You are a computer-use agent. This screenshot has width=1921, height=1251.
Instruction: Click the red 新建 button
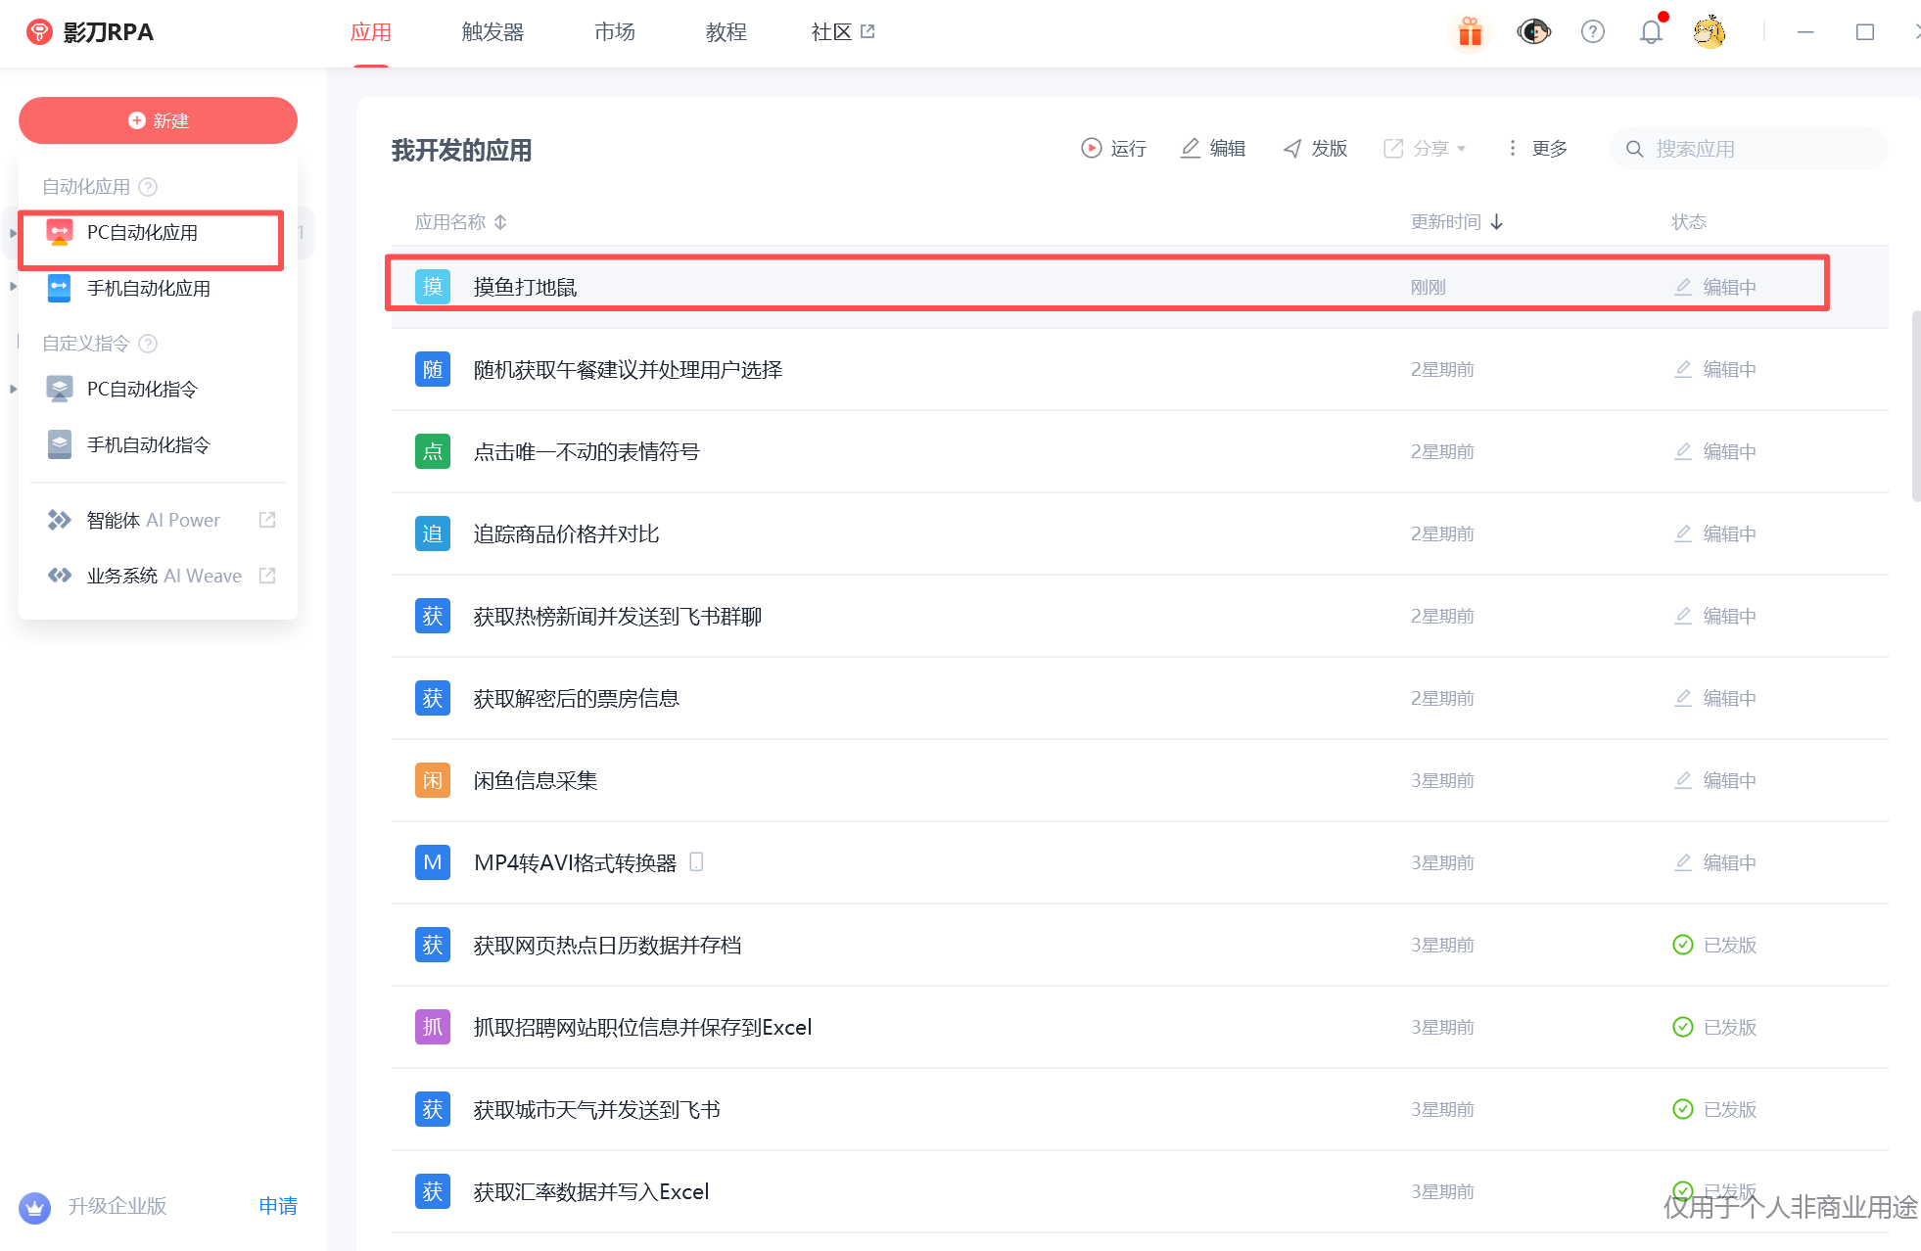(158, 120)
